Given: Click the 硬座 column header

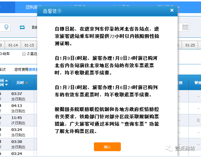Looking at the screenshot, I should tap(198, 83).
